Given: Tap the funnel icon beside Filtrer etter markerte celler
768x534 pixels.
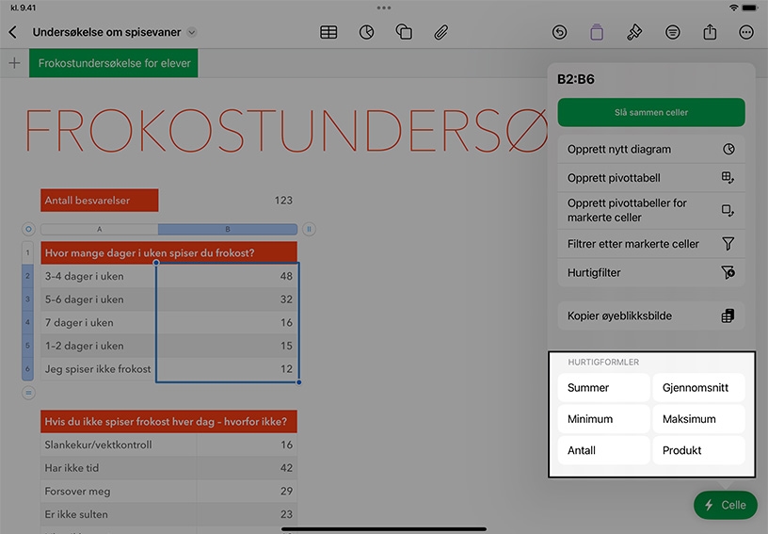Looking at the screenshot, I should click(x=728, y=244).
